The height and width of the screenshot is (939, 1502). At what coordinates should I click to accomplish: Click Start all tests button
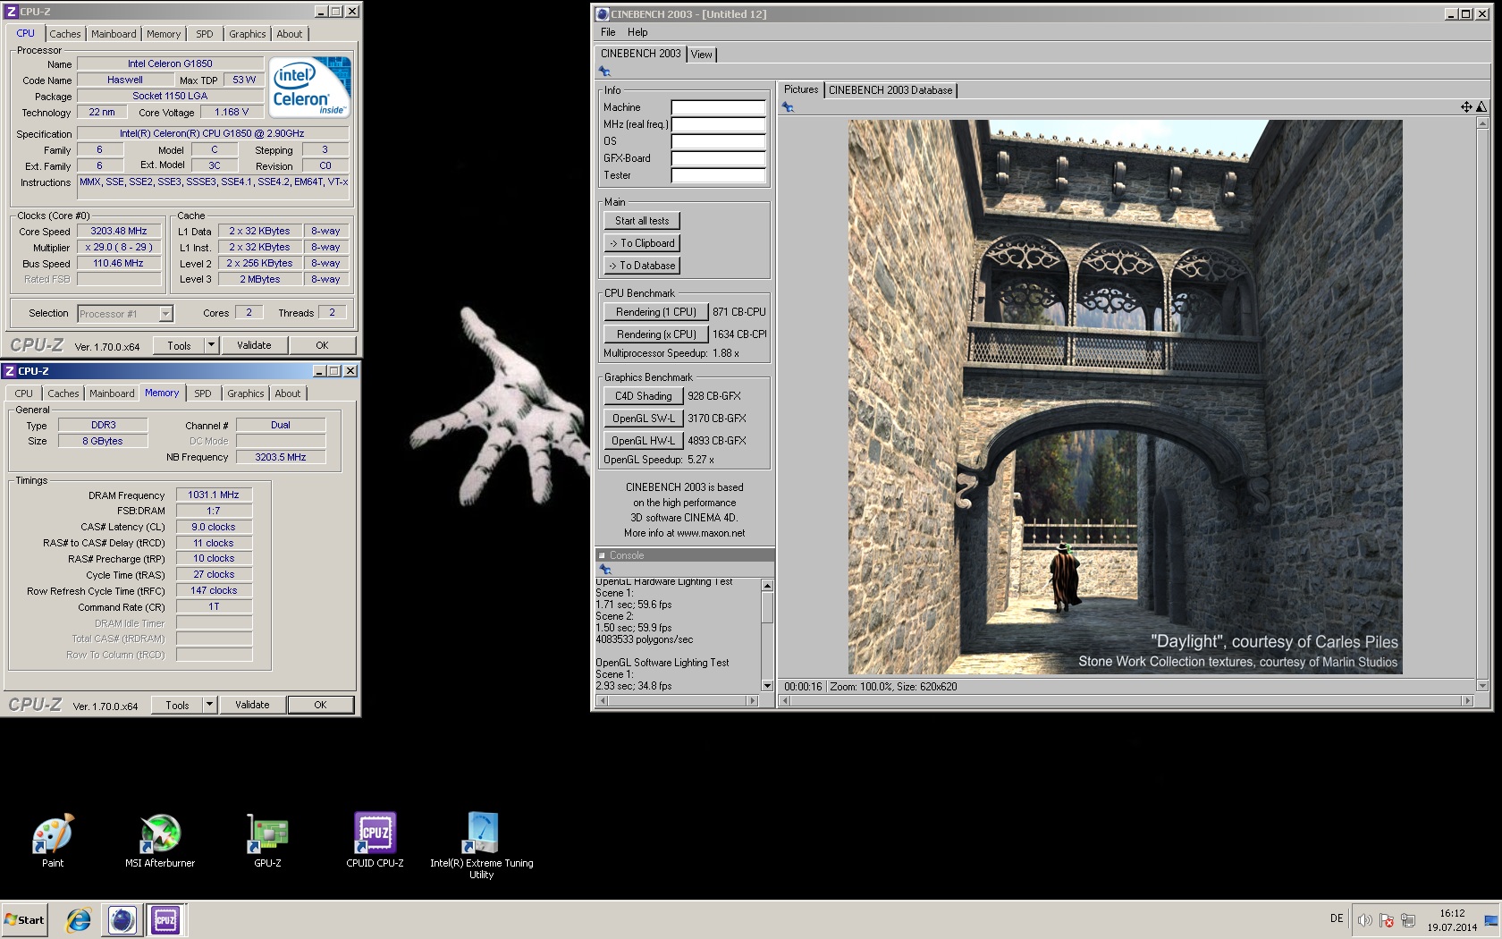tap(642, 221)
